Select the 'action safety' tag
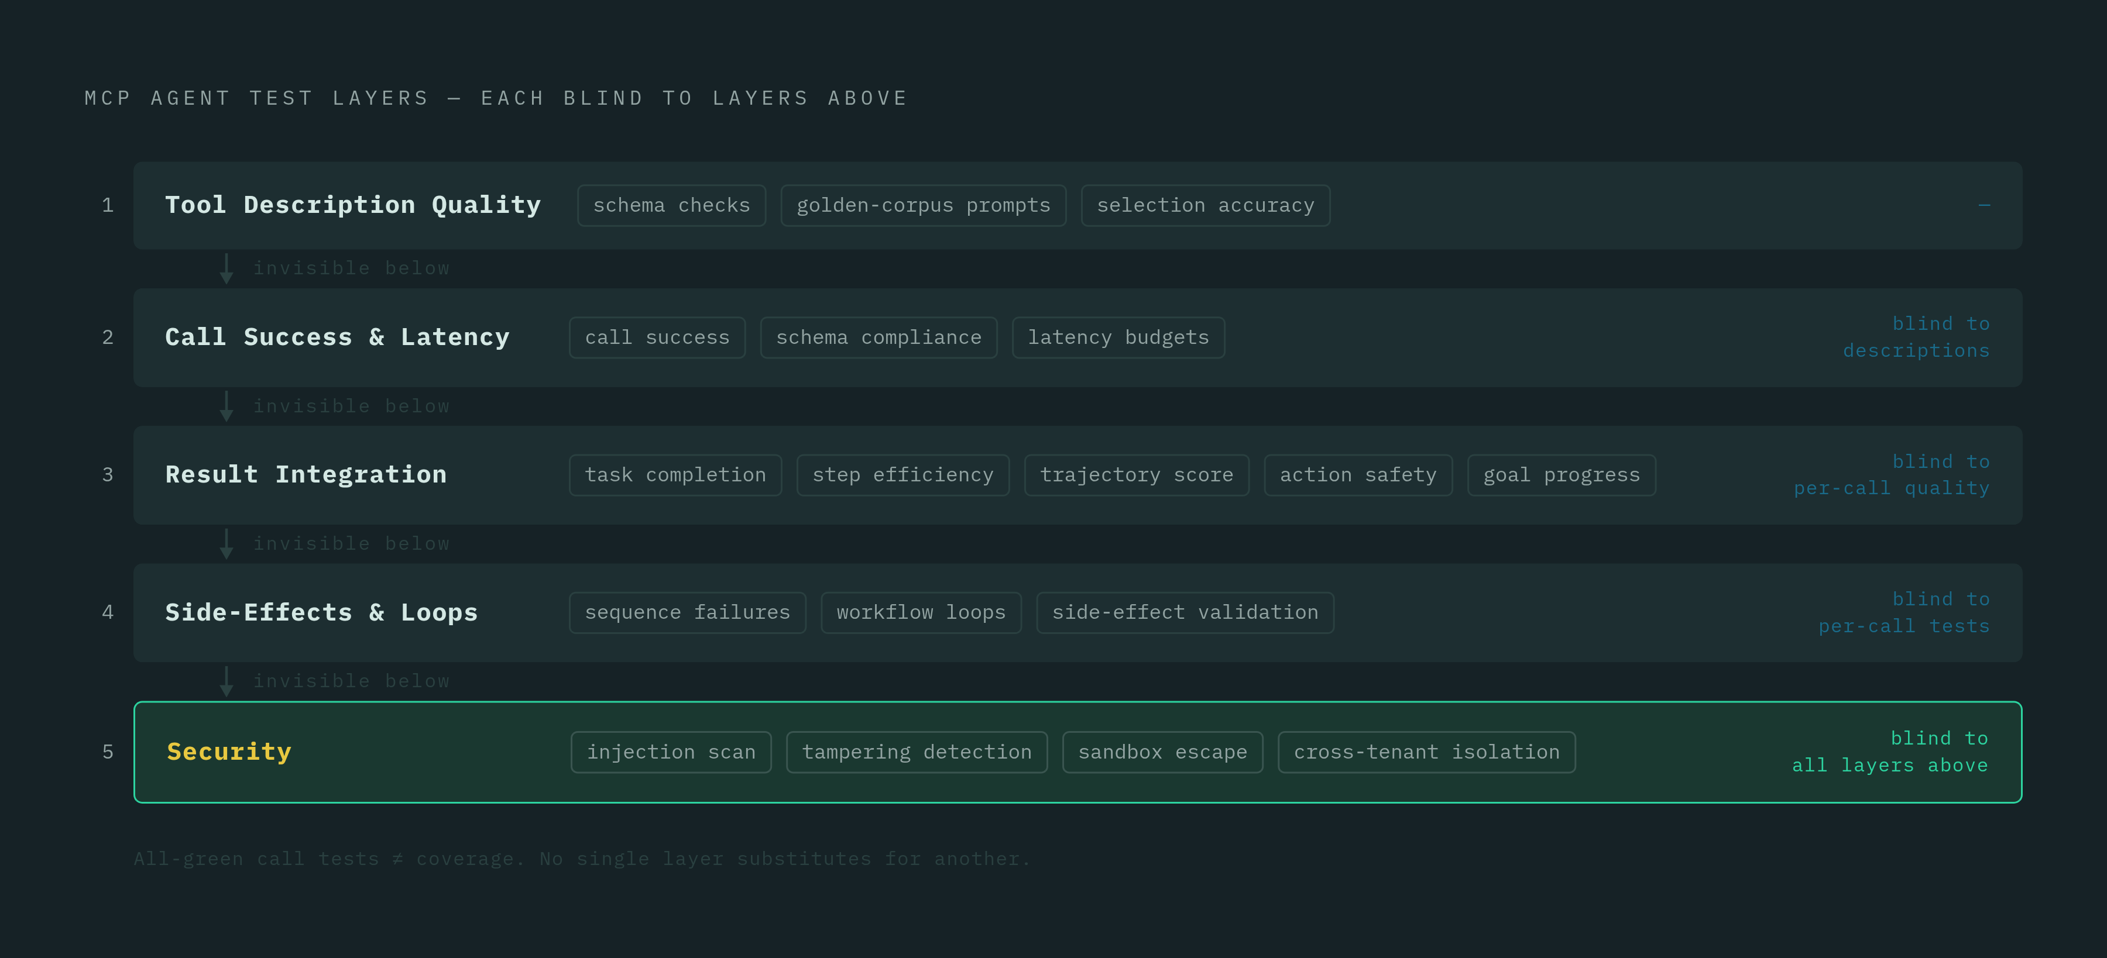The width and height of the screenshot is (2107, 958). pyautogui.click(x=1358, y=475)
